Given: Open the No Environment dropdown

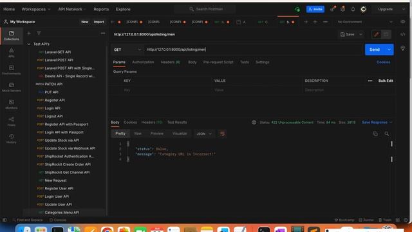Looking at the screenshot, I should [365, 22].
